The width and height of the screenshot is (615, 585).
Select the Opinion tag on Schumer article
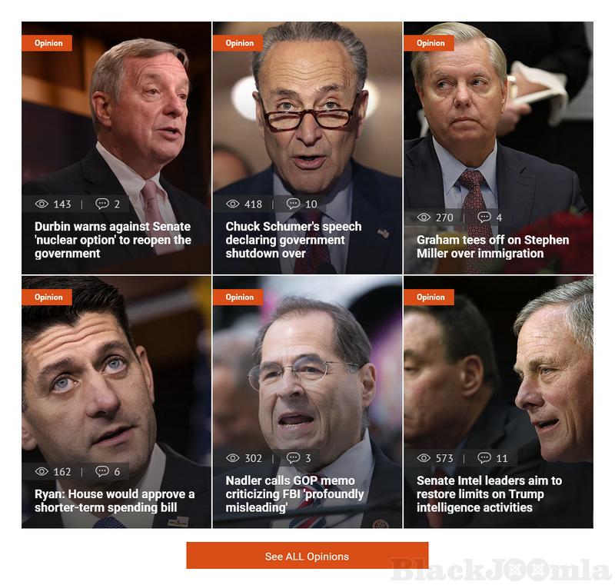pyautogui.click(x=238, y=43)
